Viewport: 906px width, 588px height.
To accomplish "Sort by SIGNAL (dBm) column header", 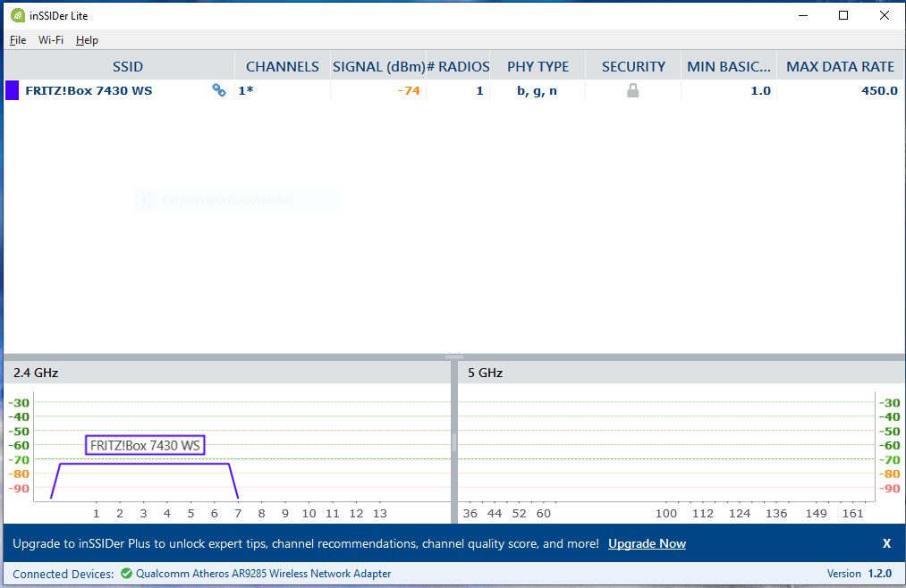I will (x=378, y=66).
